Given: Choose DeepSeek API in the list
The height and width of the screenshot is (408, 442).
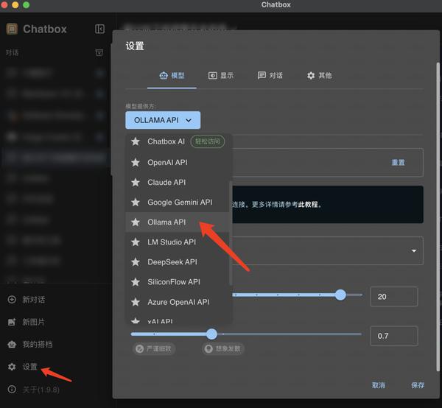Looking at the screenshot, I should 172,261.
